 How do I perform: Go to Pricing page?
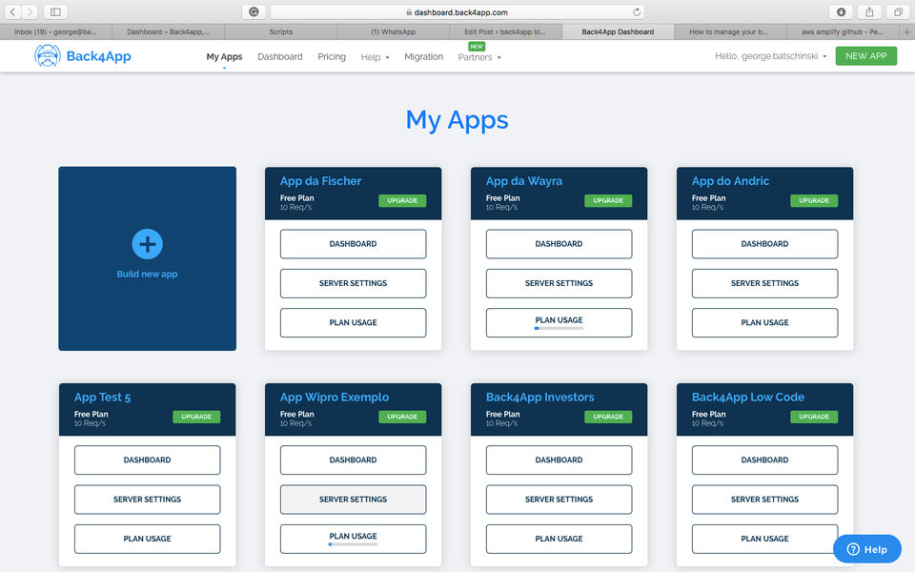coord(332,56)
